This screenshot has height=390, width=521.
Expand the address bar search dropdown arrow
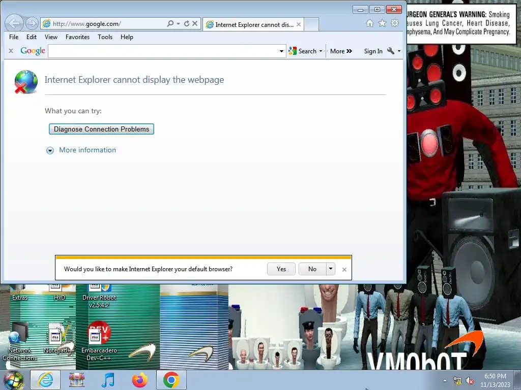[178, 23]
